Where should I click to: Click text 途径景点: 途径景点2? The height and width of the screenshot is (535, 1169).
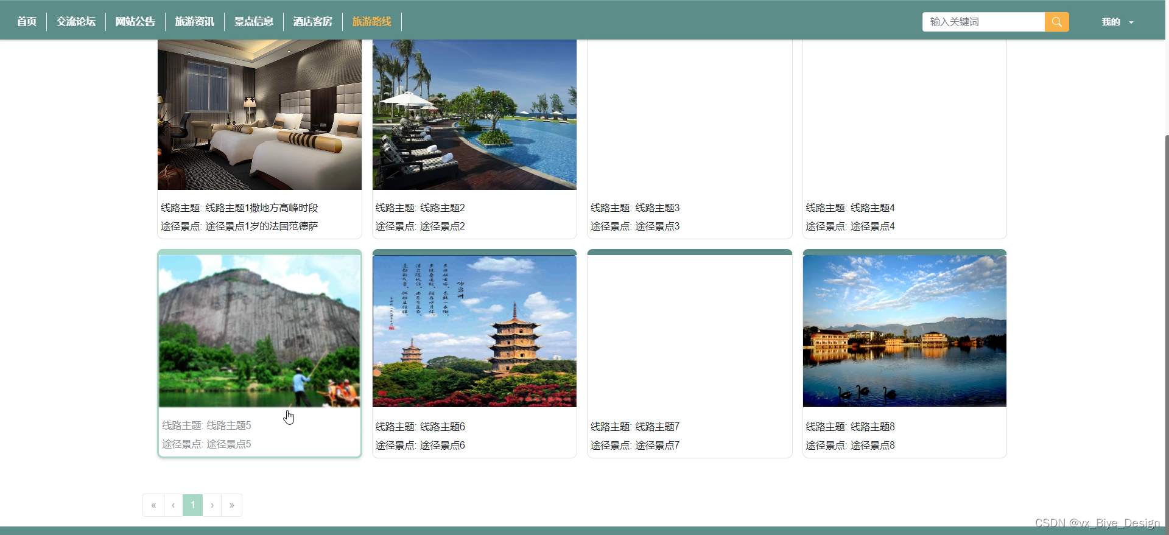420,226
